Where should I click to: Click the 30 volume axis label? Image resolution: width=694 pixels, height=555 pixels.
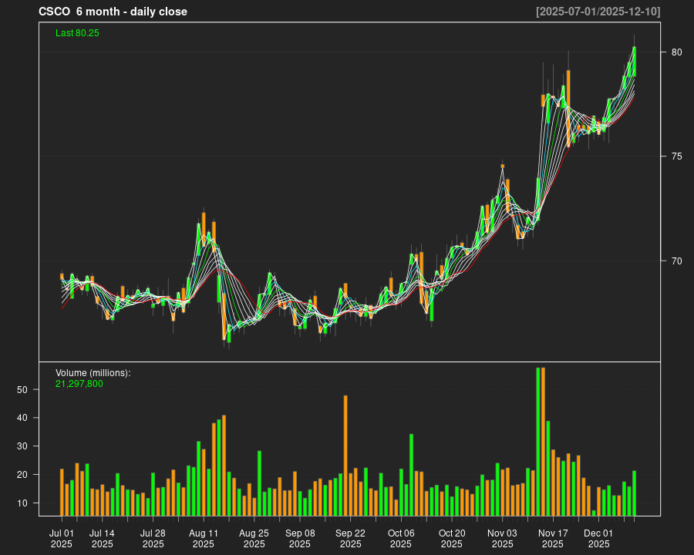tap(22, 446)
